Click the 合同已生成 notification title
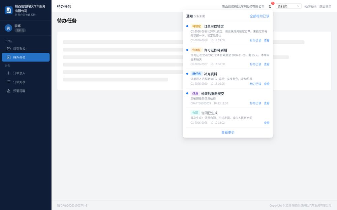This screenshot has width=337, height=210. click(x=209, y=113)
